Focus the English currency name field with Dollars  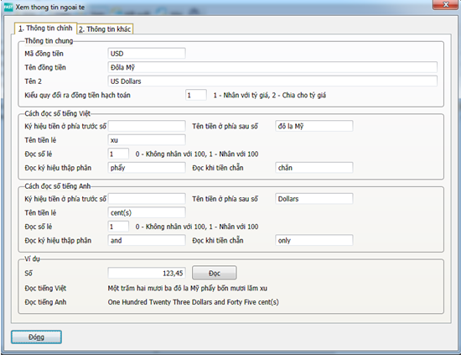pyautogui.click(x=314, y=199)
